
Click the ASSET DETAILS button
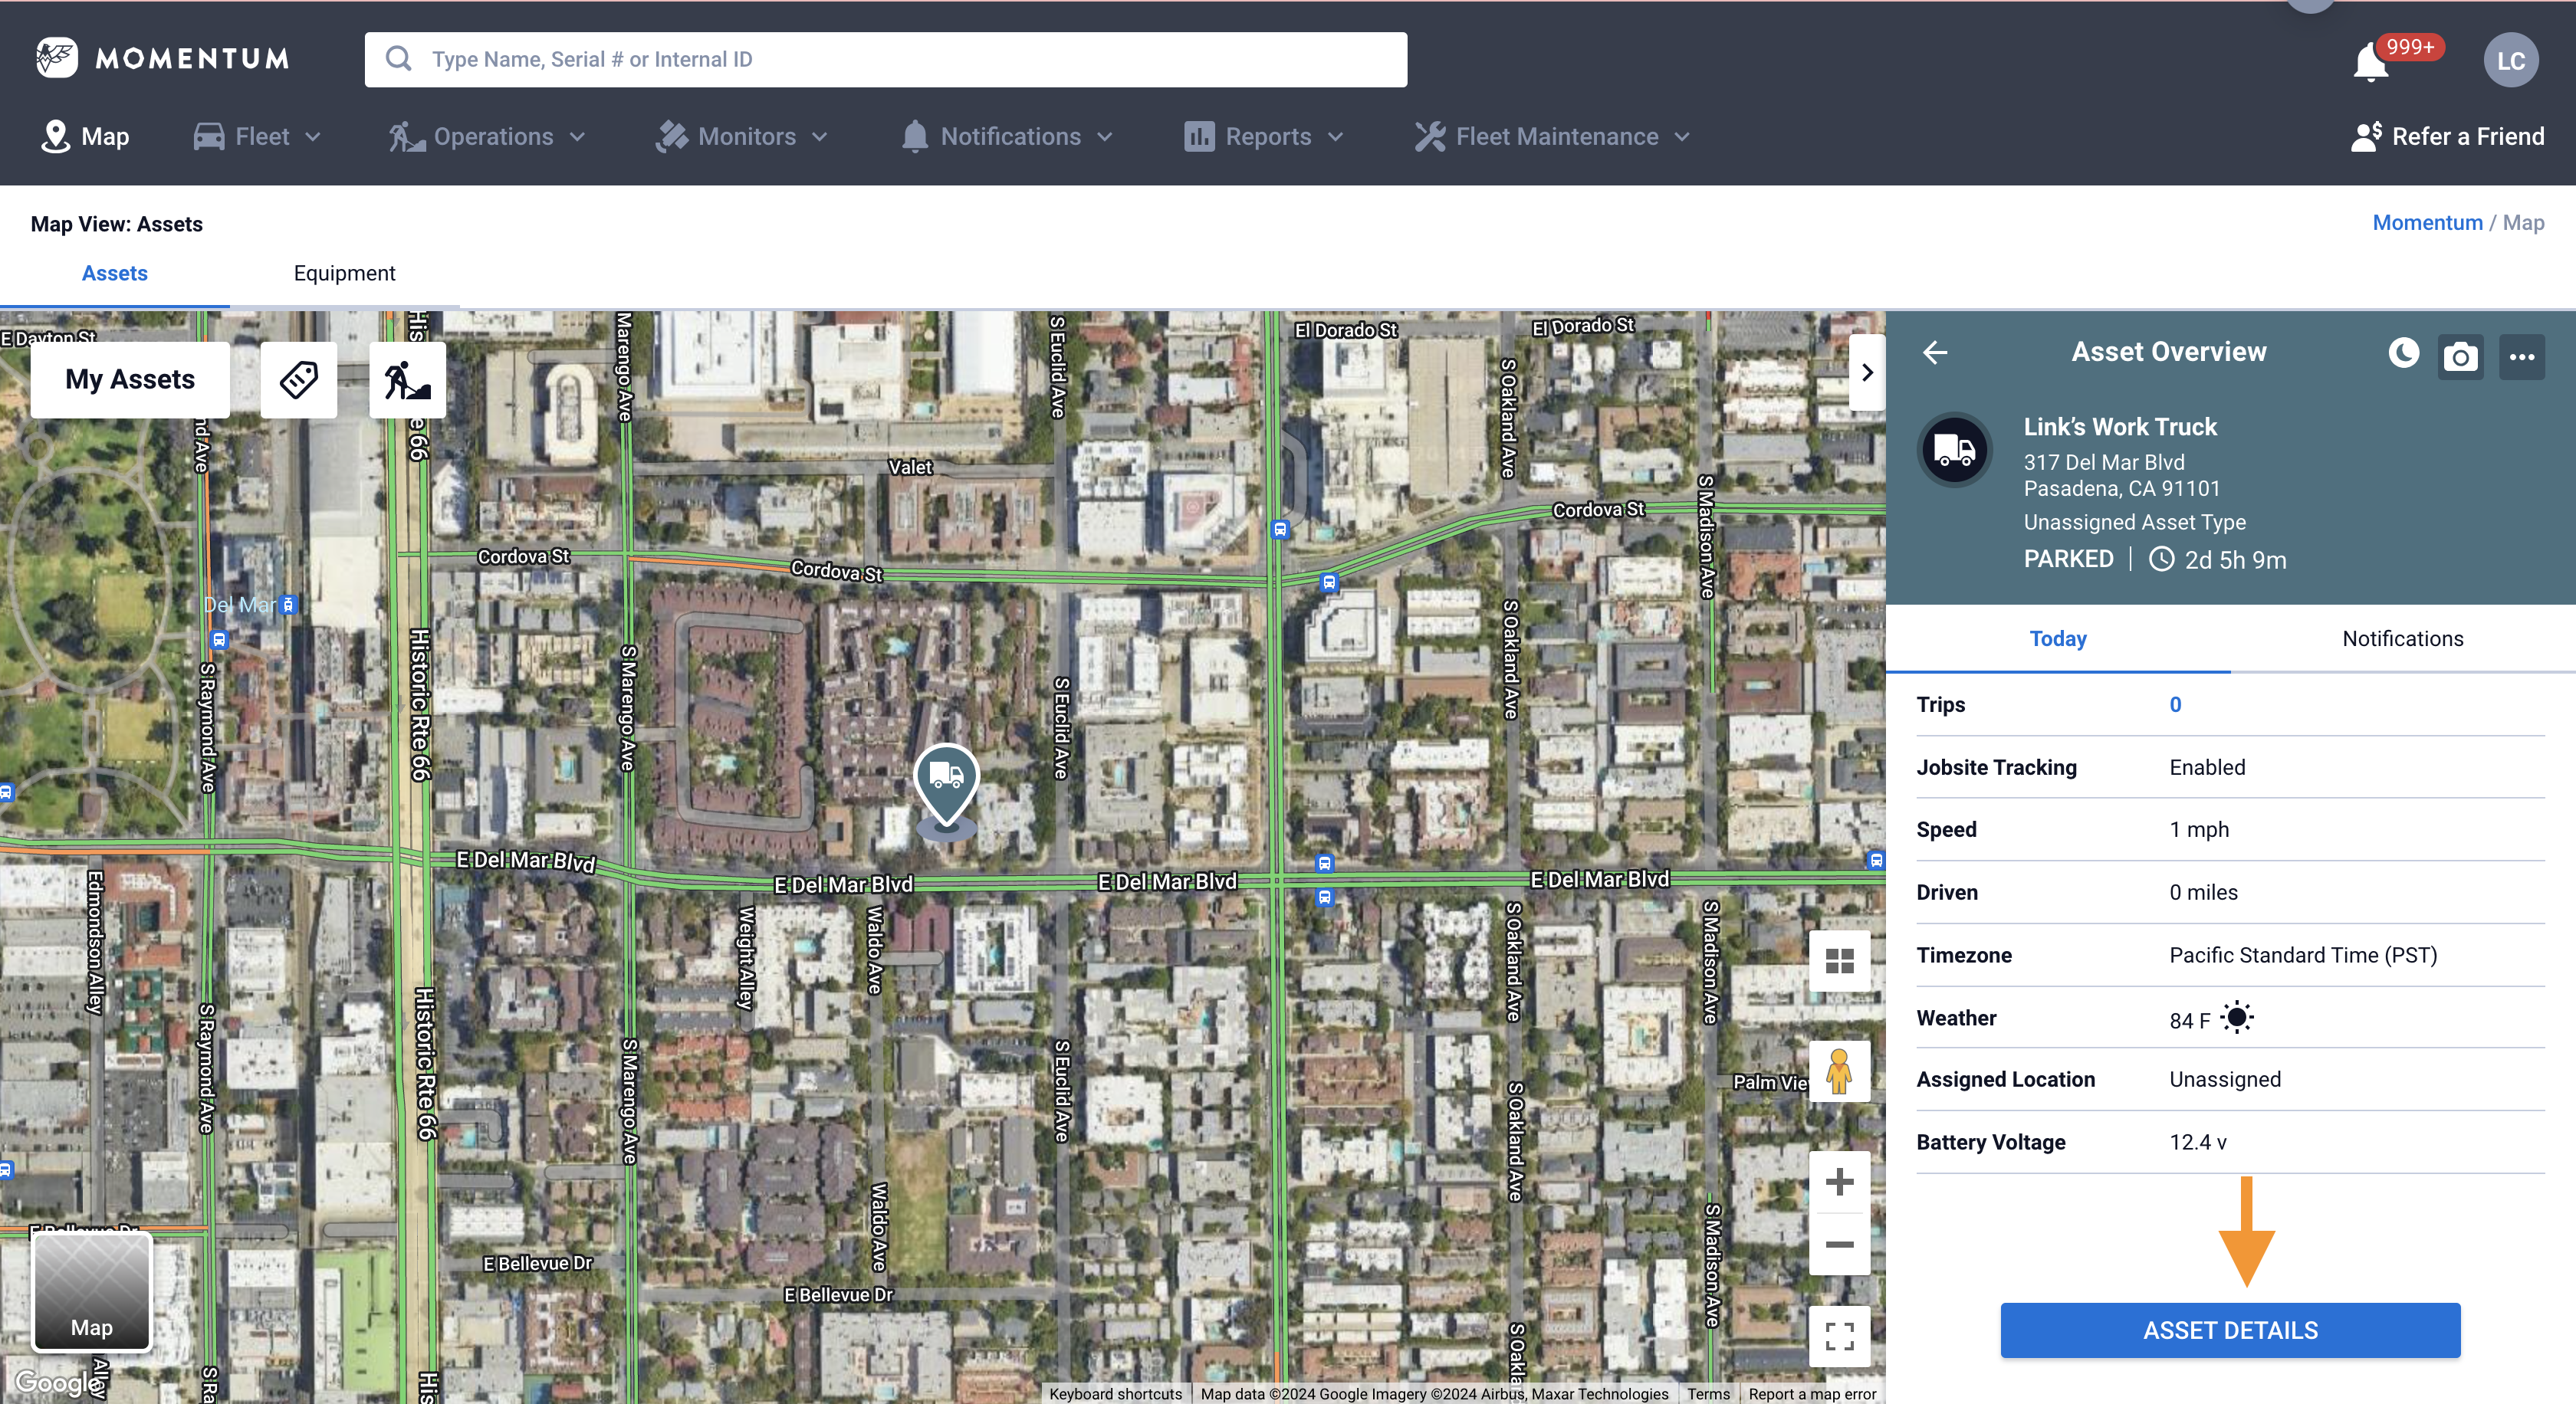pos(2229,1330)
